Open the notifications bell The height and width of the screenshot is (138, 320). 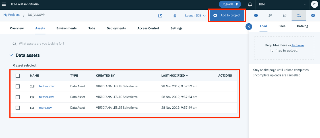point(250,4)
